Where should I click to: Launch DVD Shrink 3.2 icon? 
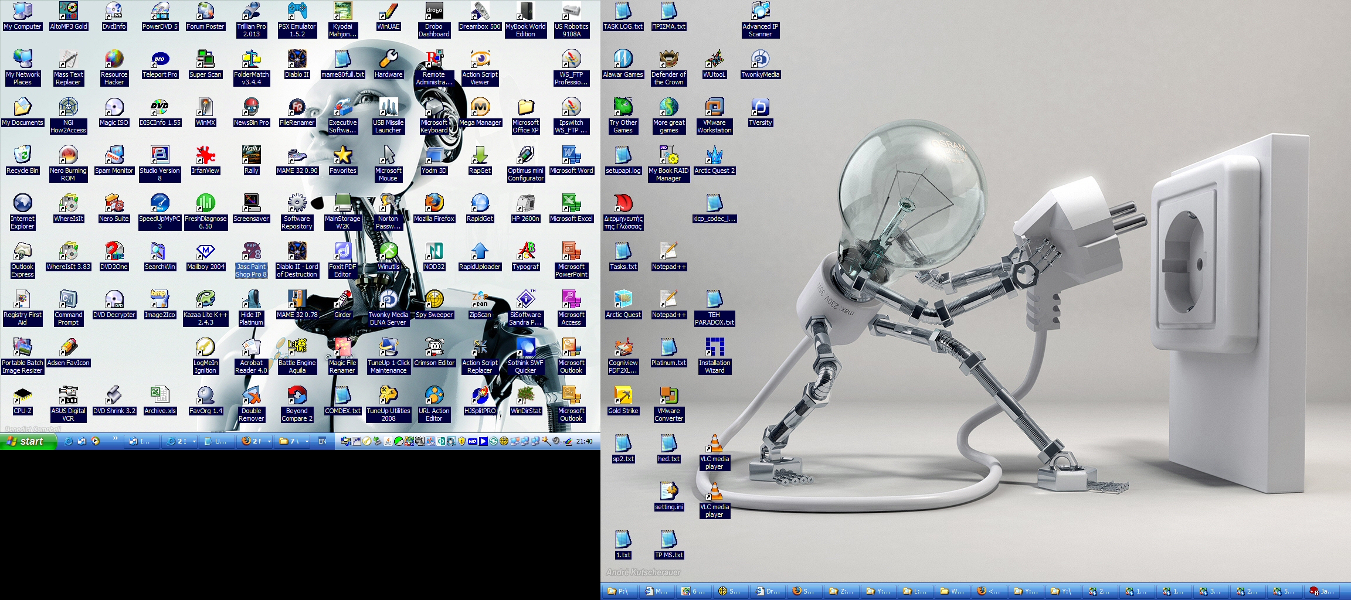(114, 401)
